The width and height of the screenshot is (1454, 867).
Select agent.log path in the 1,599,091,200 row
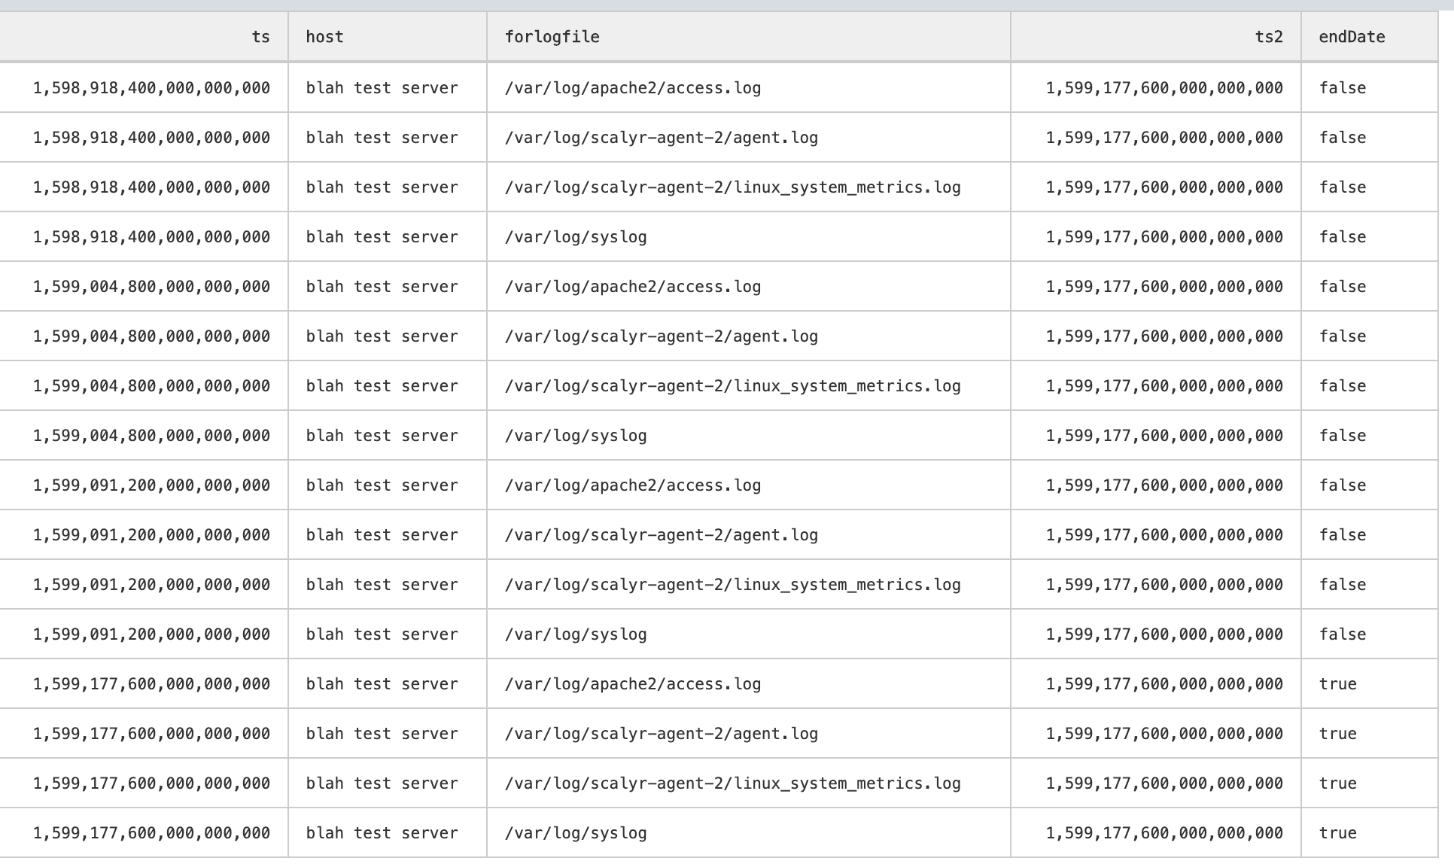[x=661, y=535]
